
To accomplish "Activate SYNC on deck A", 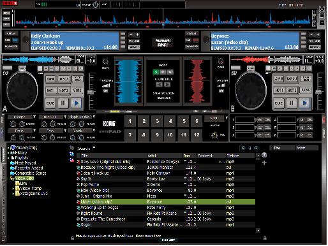I will coord(77,90).
